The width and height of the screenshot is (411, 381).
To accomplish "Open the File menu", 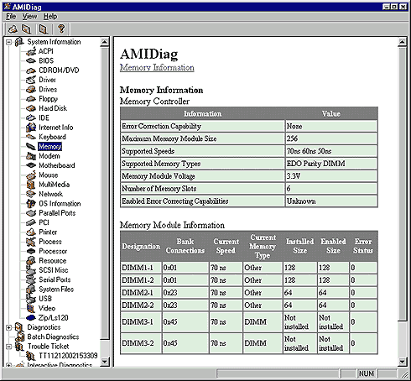I will pyautogui.click(x=11, y=17).
